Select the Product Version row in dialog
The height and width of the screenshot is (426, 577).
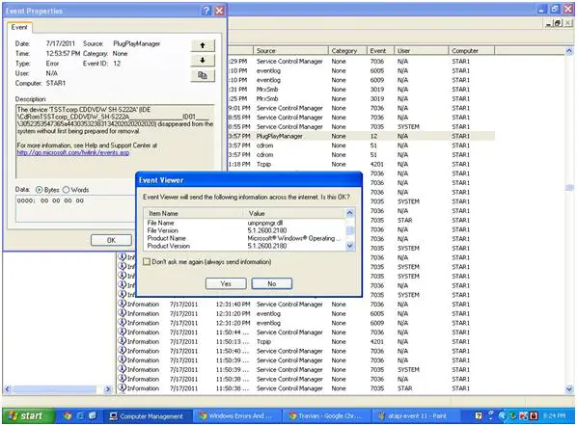[x=245, y=246]
